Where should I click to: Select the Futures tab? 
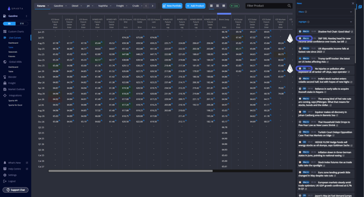pyautogui.click(x=41, y=6)
